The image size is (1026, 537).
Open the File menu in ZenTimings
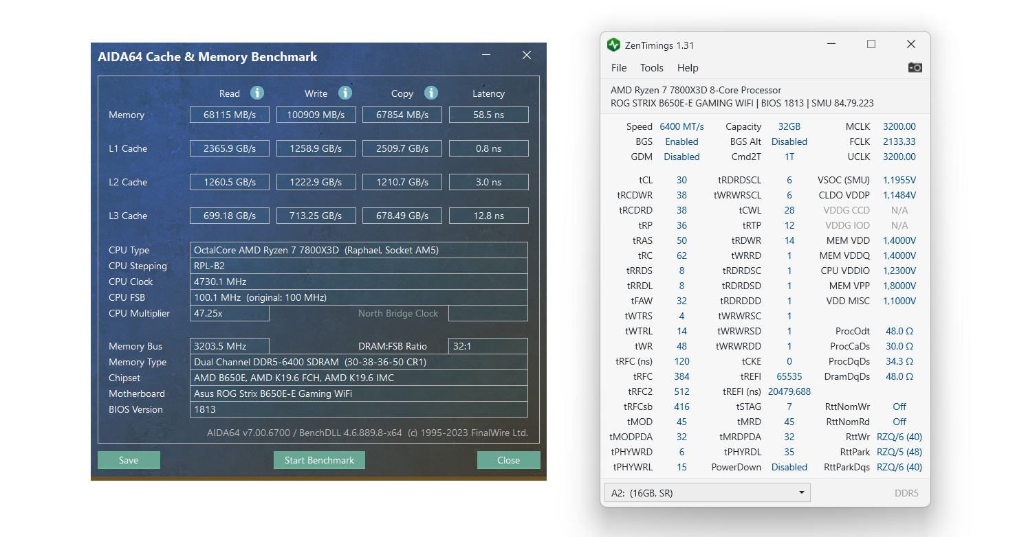pos(619,67)
